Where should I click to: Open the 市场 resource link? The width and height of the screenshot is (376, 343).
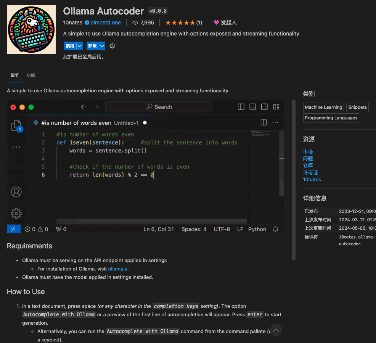(x=308, y=151)
